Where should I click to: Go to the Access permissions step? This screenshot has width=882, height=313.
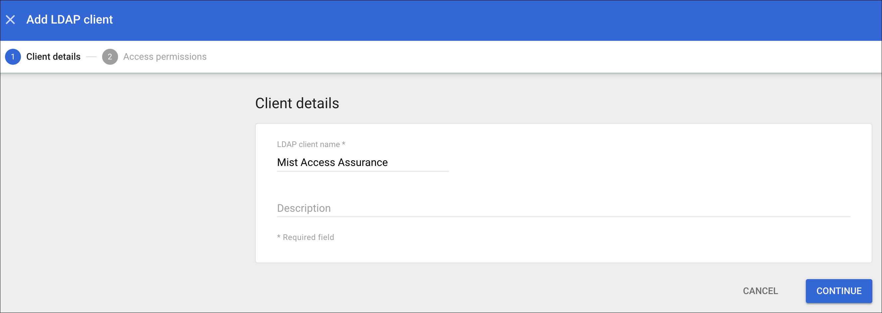coord(165,57)
